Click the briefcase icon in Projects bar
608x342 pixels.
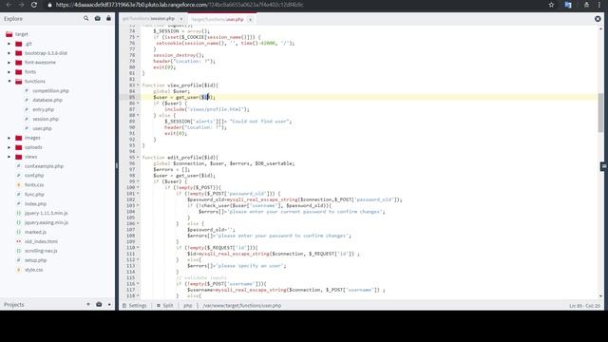(x=99, y=304)
